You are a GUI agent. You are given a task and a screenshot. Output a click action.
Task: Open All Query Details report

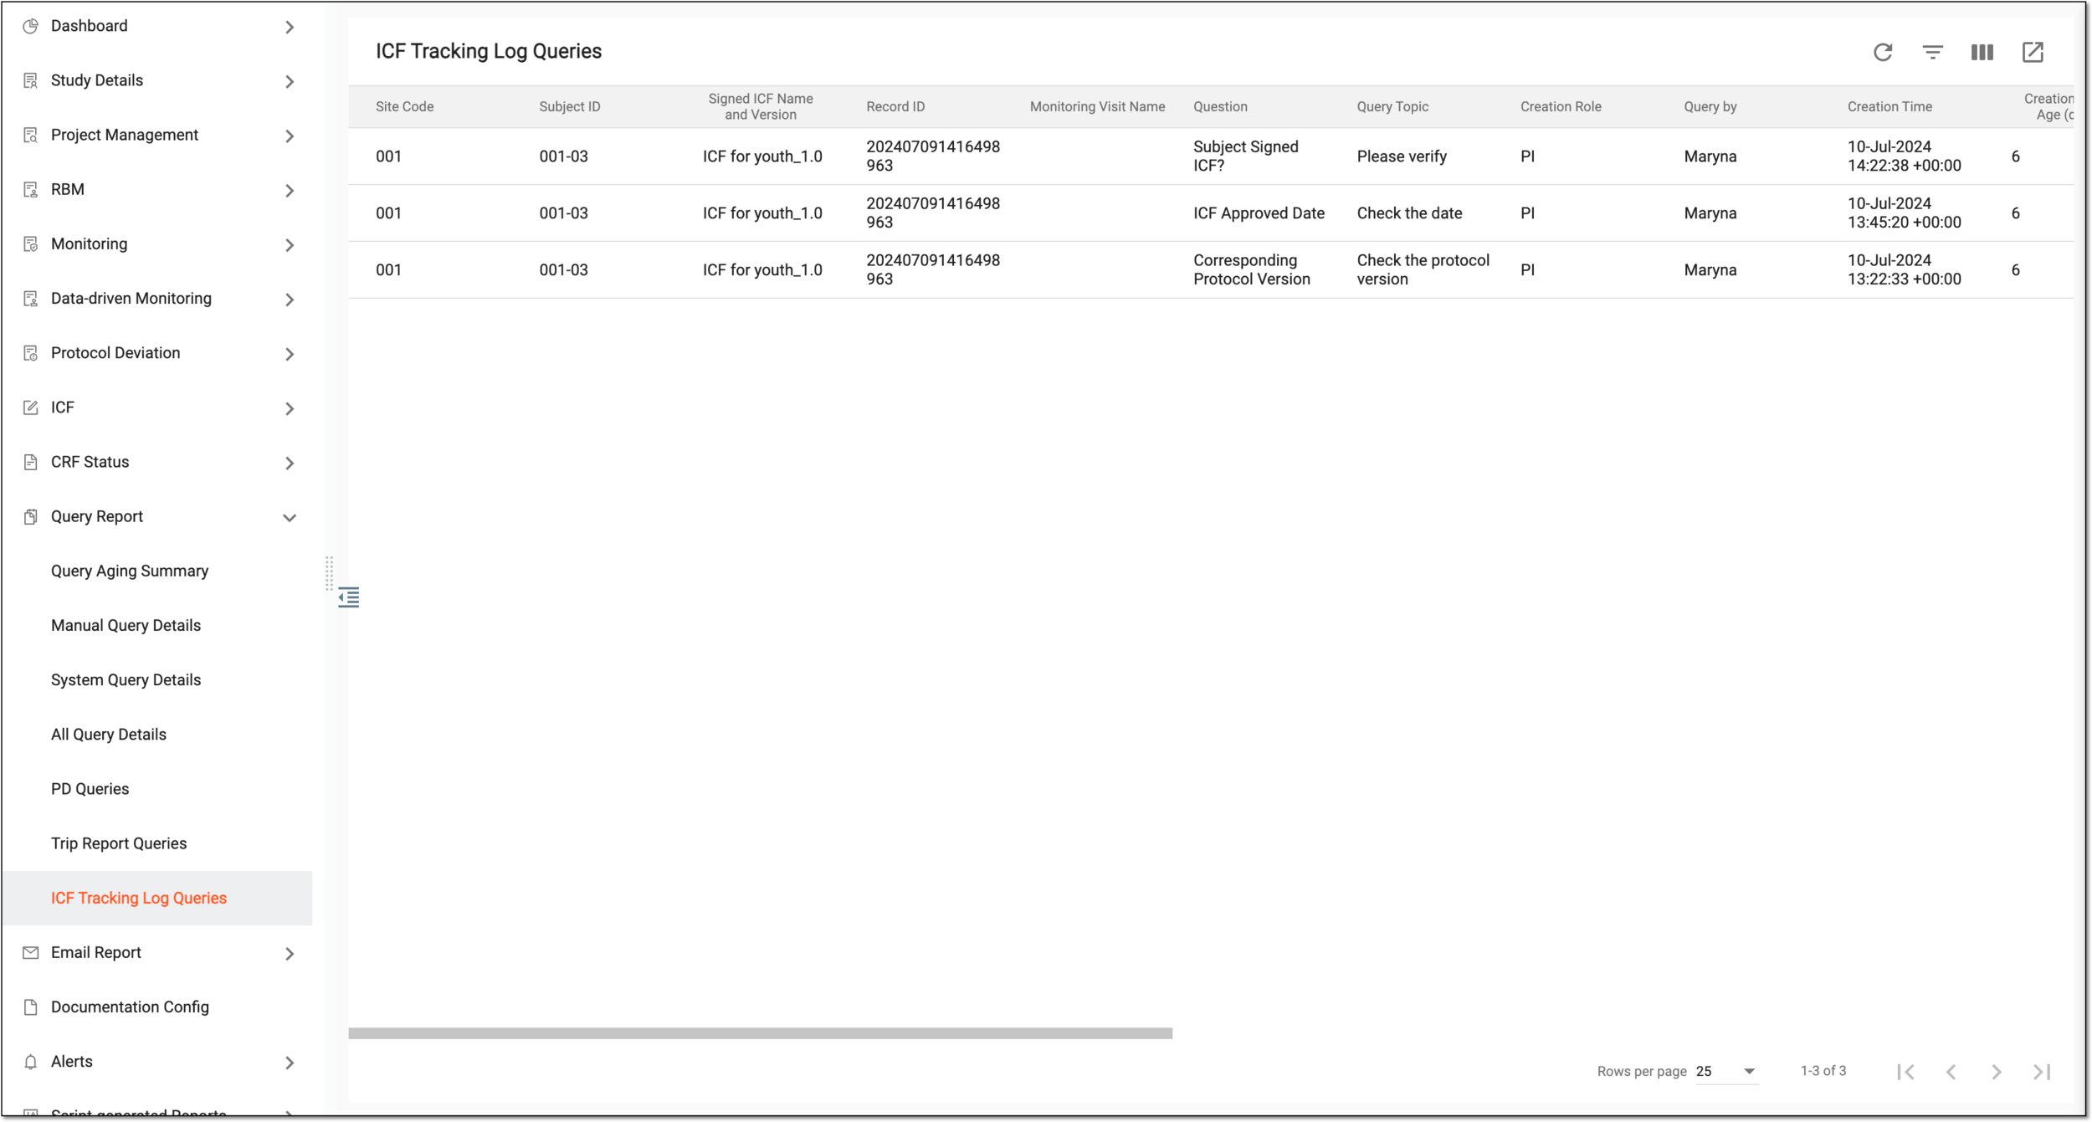click(109, 734)
